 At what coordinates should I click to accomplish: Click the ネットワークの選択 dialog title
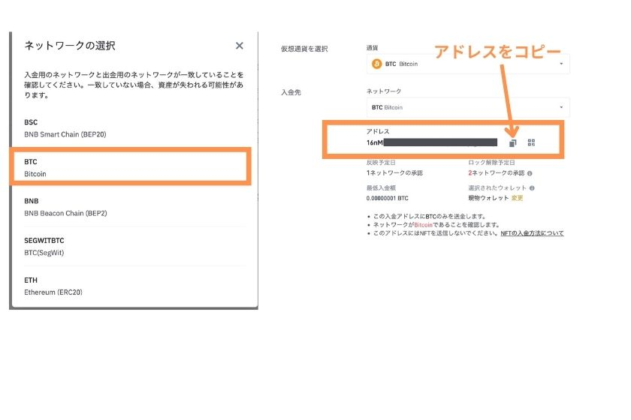pyautogui.click(x=70, y=46)
